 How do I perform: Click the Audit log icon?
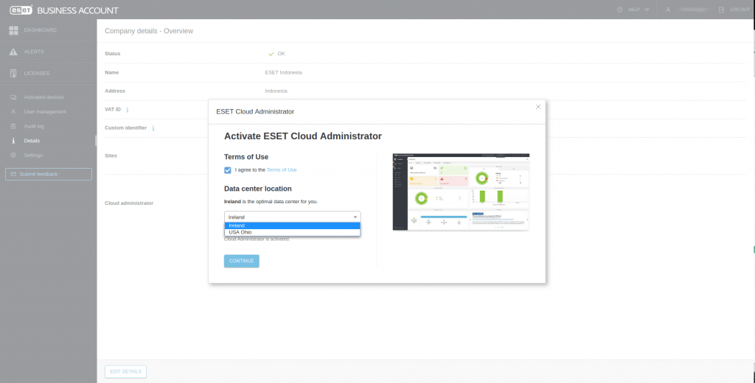(x=13, y=126)
